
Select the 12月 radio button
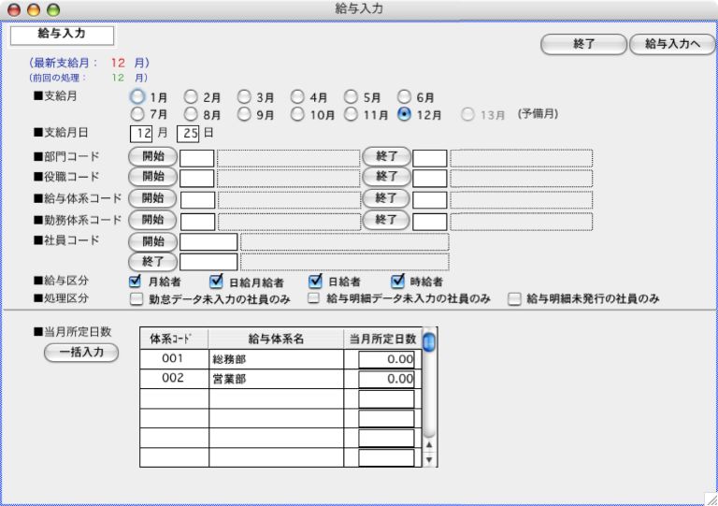pos(404,114)
